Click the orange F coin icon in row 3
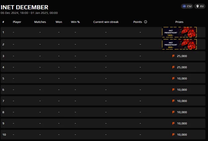Image resolution: width=208 pixels, height=141 pixels. [x=173, y=56]
